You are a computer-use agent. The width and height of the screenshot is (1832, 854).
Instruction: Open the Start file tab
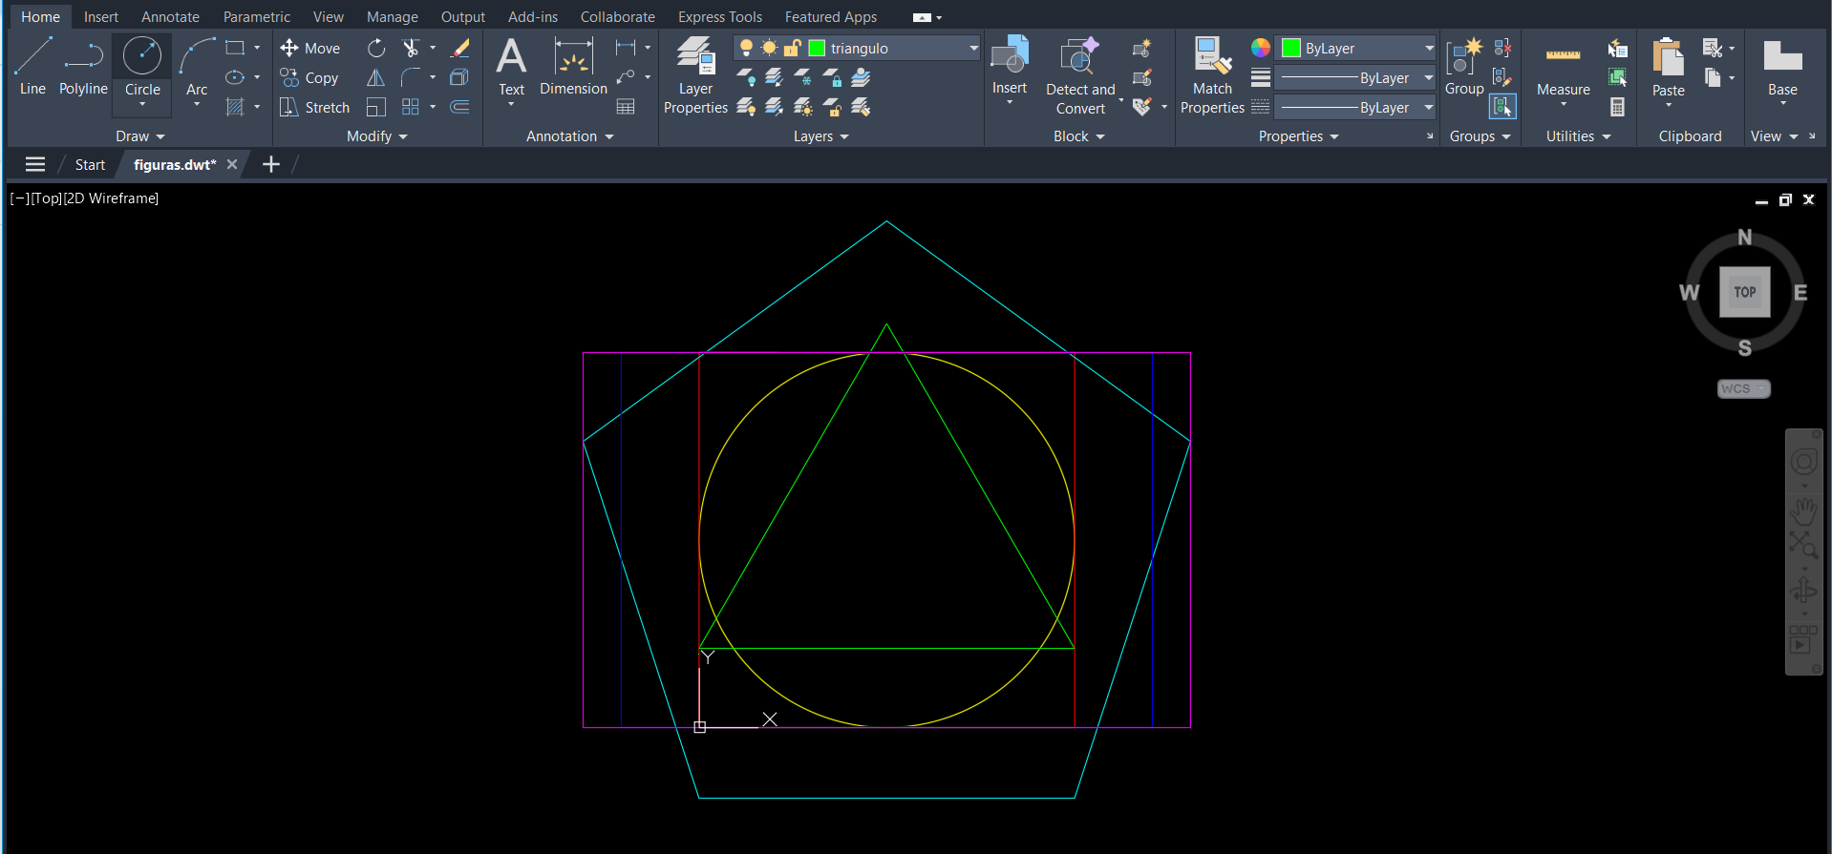tap(90, 165)
